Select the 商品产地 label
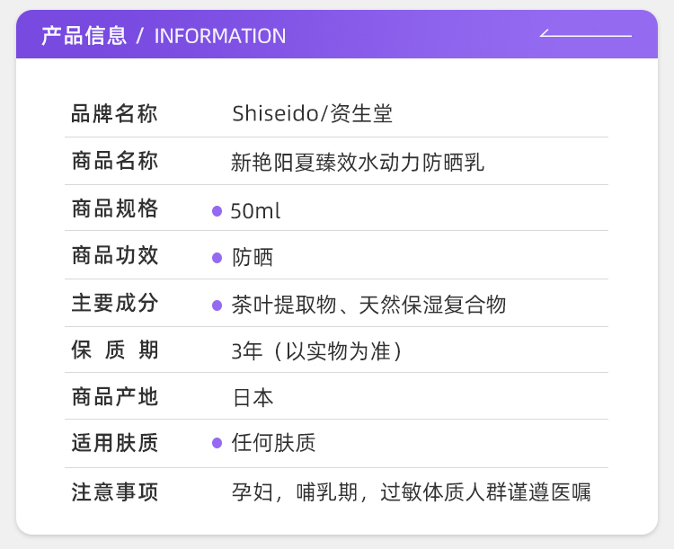Viewport: 674px width, 549px height. (x=115, y=397)
